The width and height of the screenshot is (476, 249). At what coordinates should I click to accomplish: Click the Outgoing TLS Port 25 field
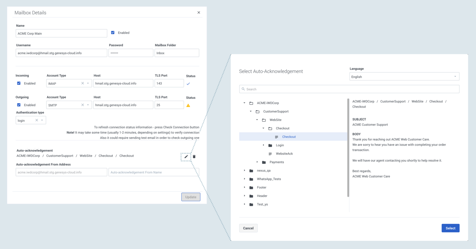[x=169, y=105]
